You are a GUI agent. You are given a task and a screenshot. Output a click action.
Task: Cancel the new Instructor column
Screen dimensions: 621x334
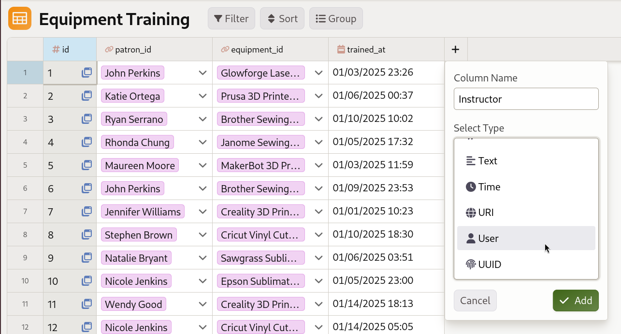coord(475,300)
